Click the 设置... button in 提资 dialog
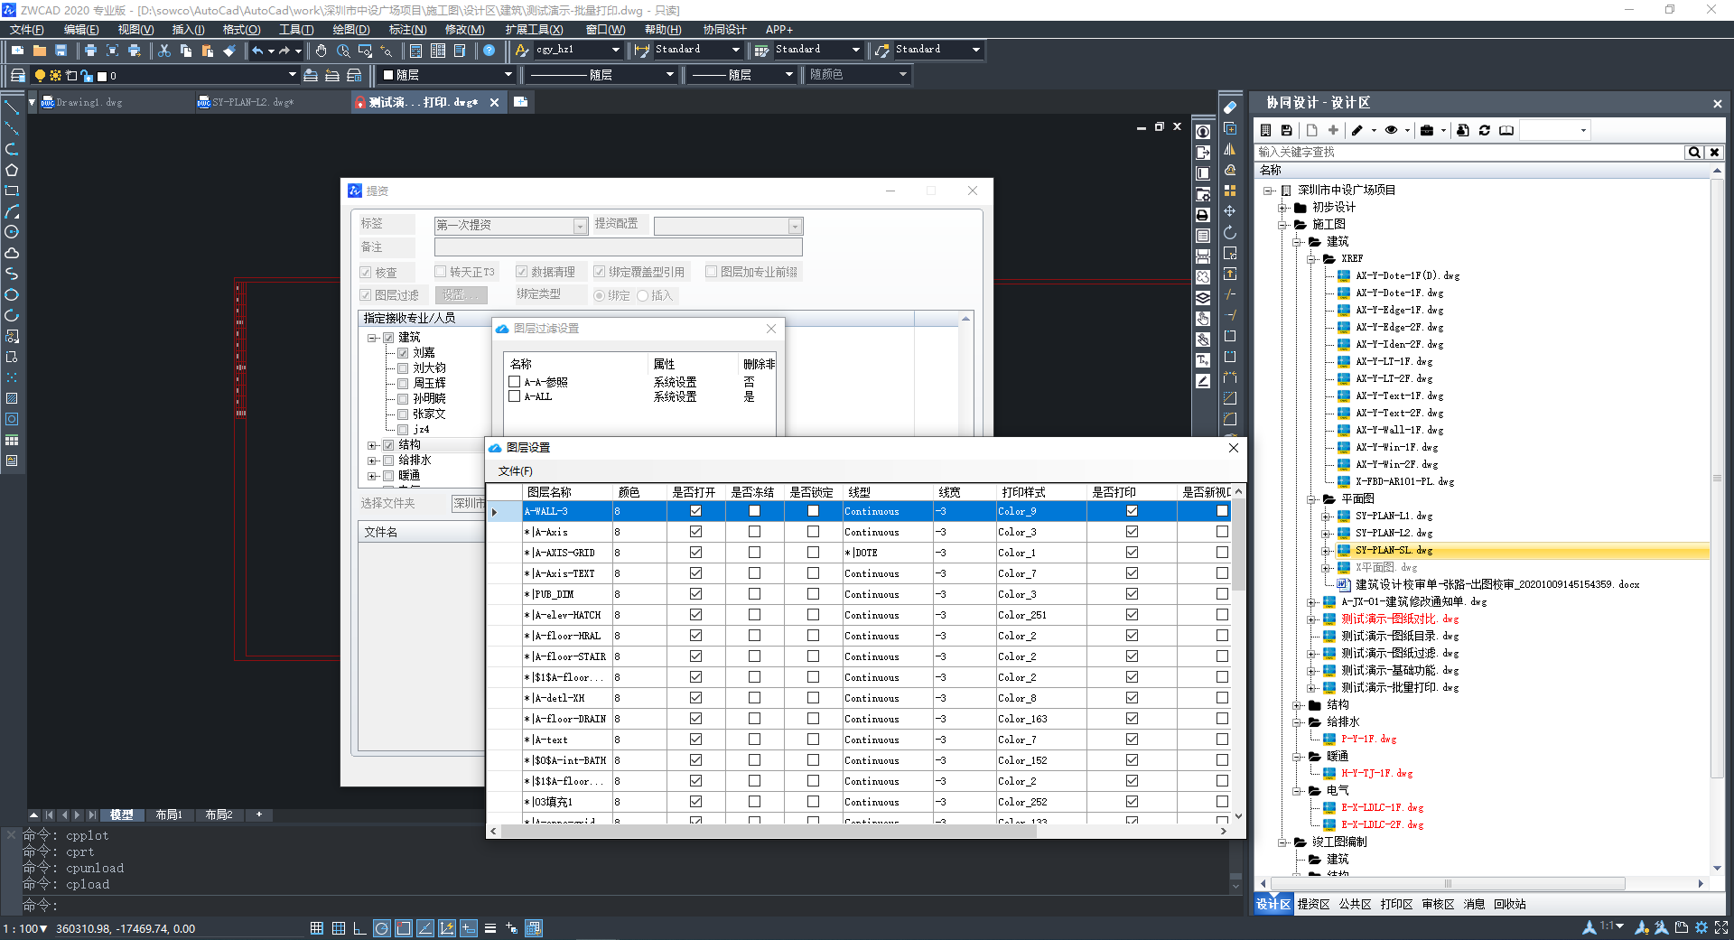The image size is (1734, 940). coord(461,295)
